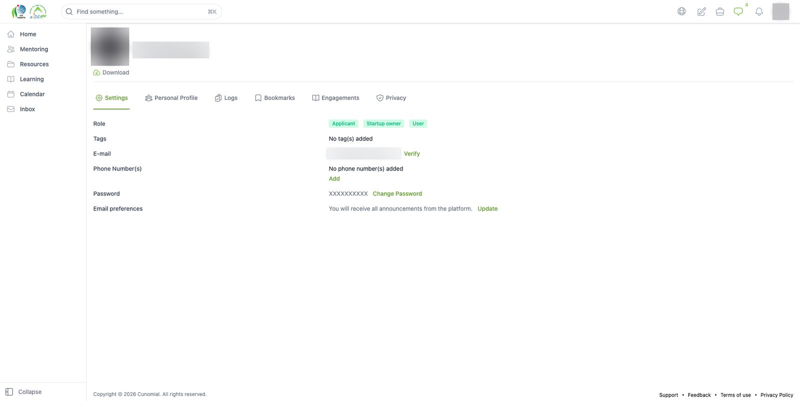Open Resources in sidebar
Screen dimensions: 800x401
(x=34, y=64)
